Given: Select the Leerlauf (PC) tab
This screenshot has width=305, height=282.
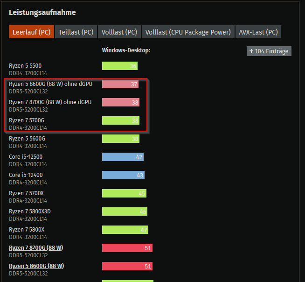Looking at the screenshot, I should [x=31, y=32].
